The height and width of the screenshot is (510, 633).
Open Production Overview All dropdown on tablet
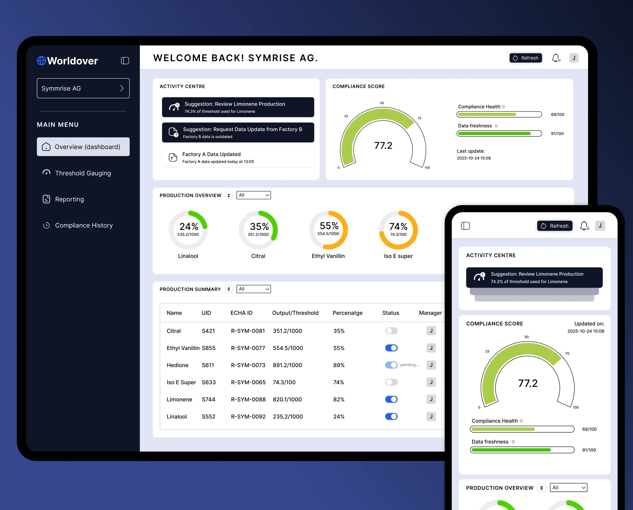(x=254, y=195)
